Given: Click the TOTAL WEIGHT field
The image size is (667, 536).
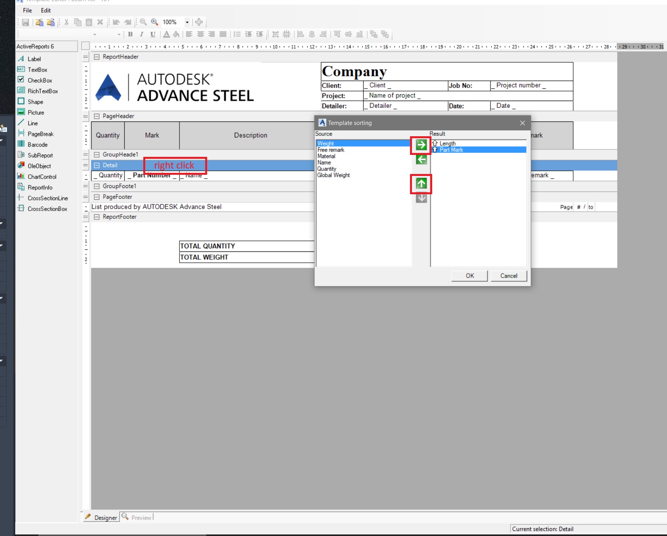Looking at the screenshot, I should point(246,257).
